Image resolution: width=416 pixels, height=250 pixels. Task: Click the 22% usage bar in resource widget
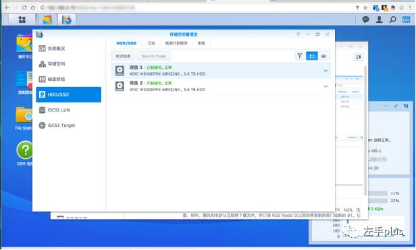(x=378, y=201)
